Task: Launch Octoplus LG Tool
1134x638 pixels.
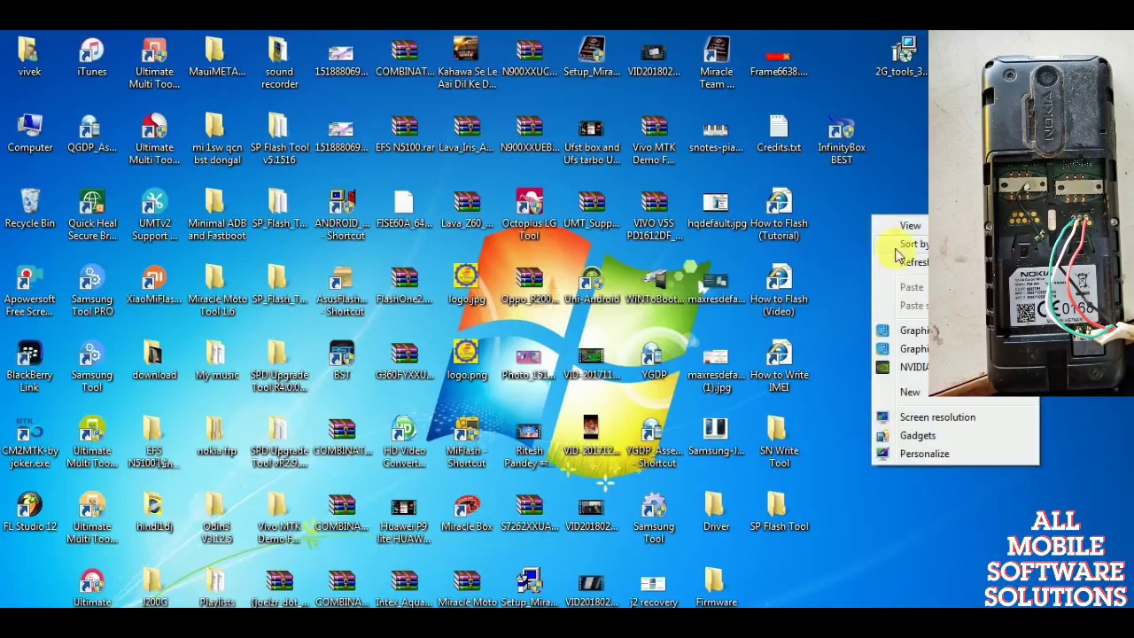Action: tap(529, 214)
